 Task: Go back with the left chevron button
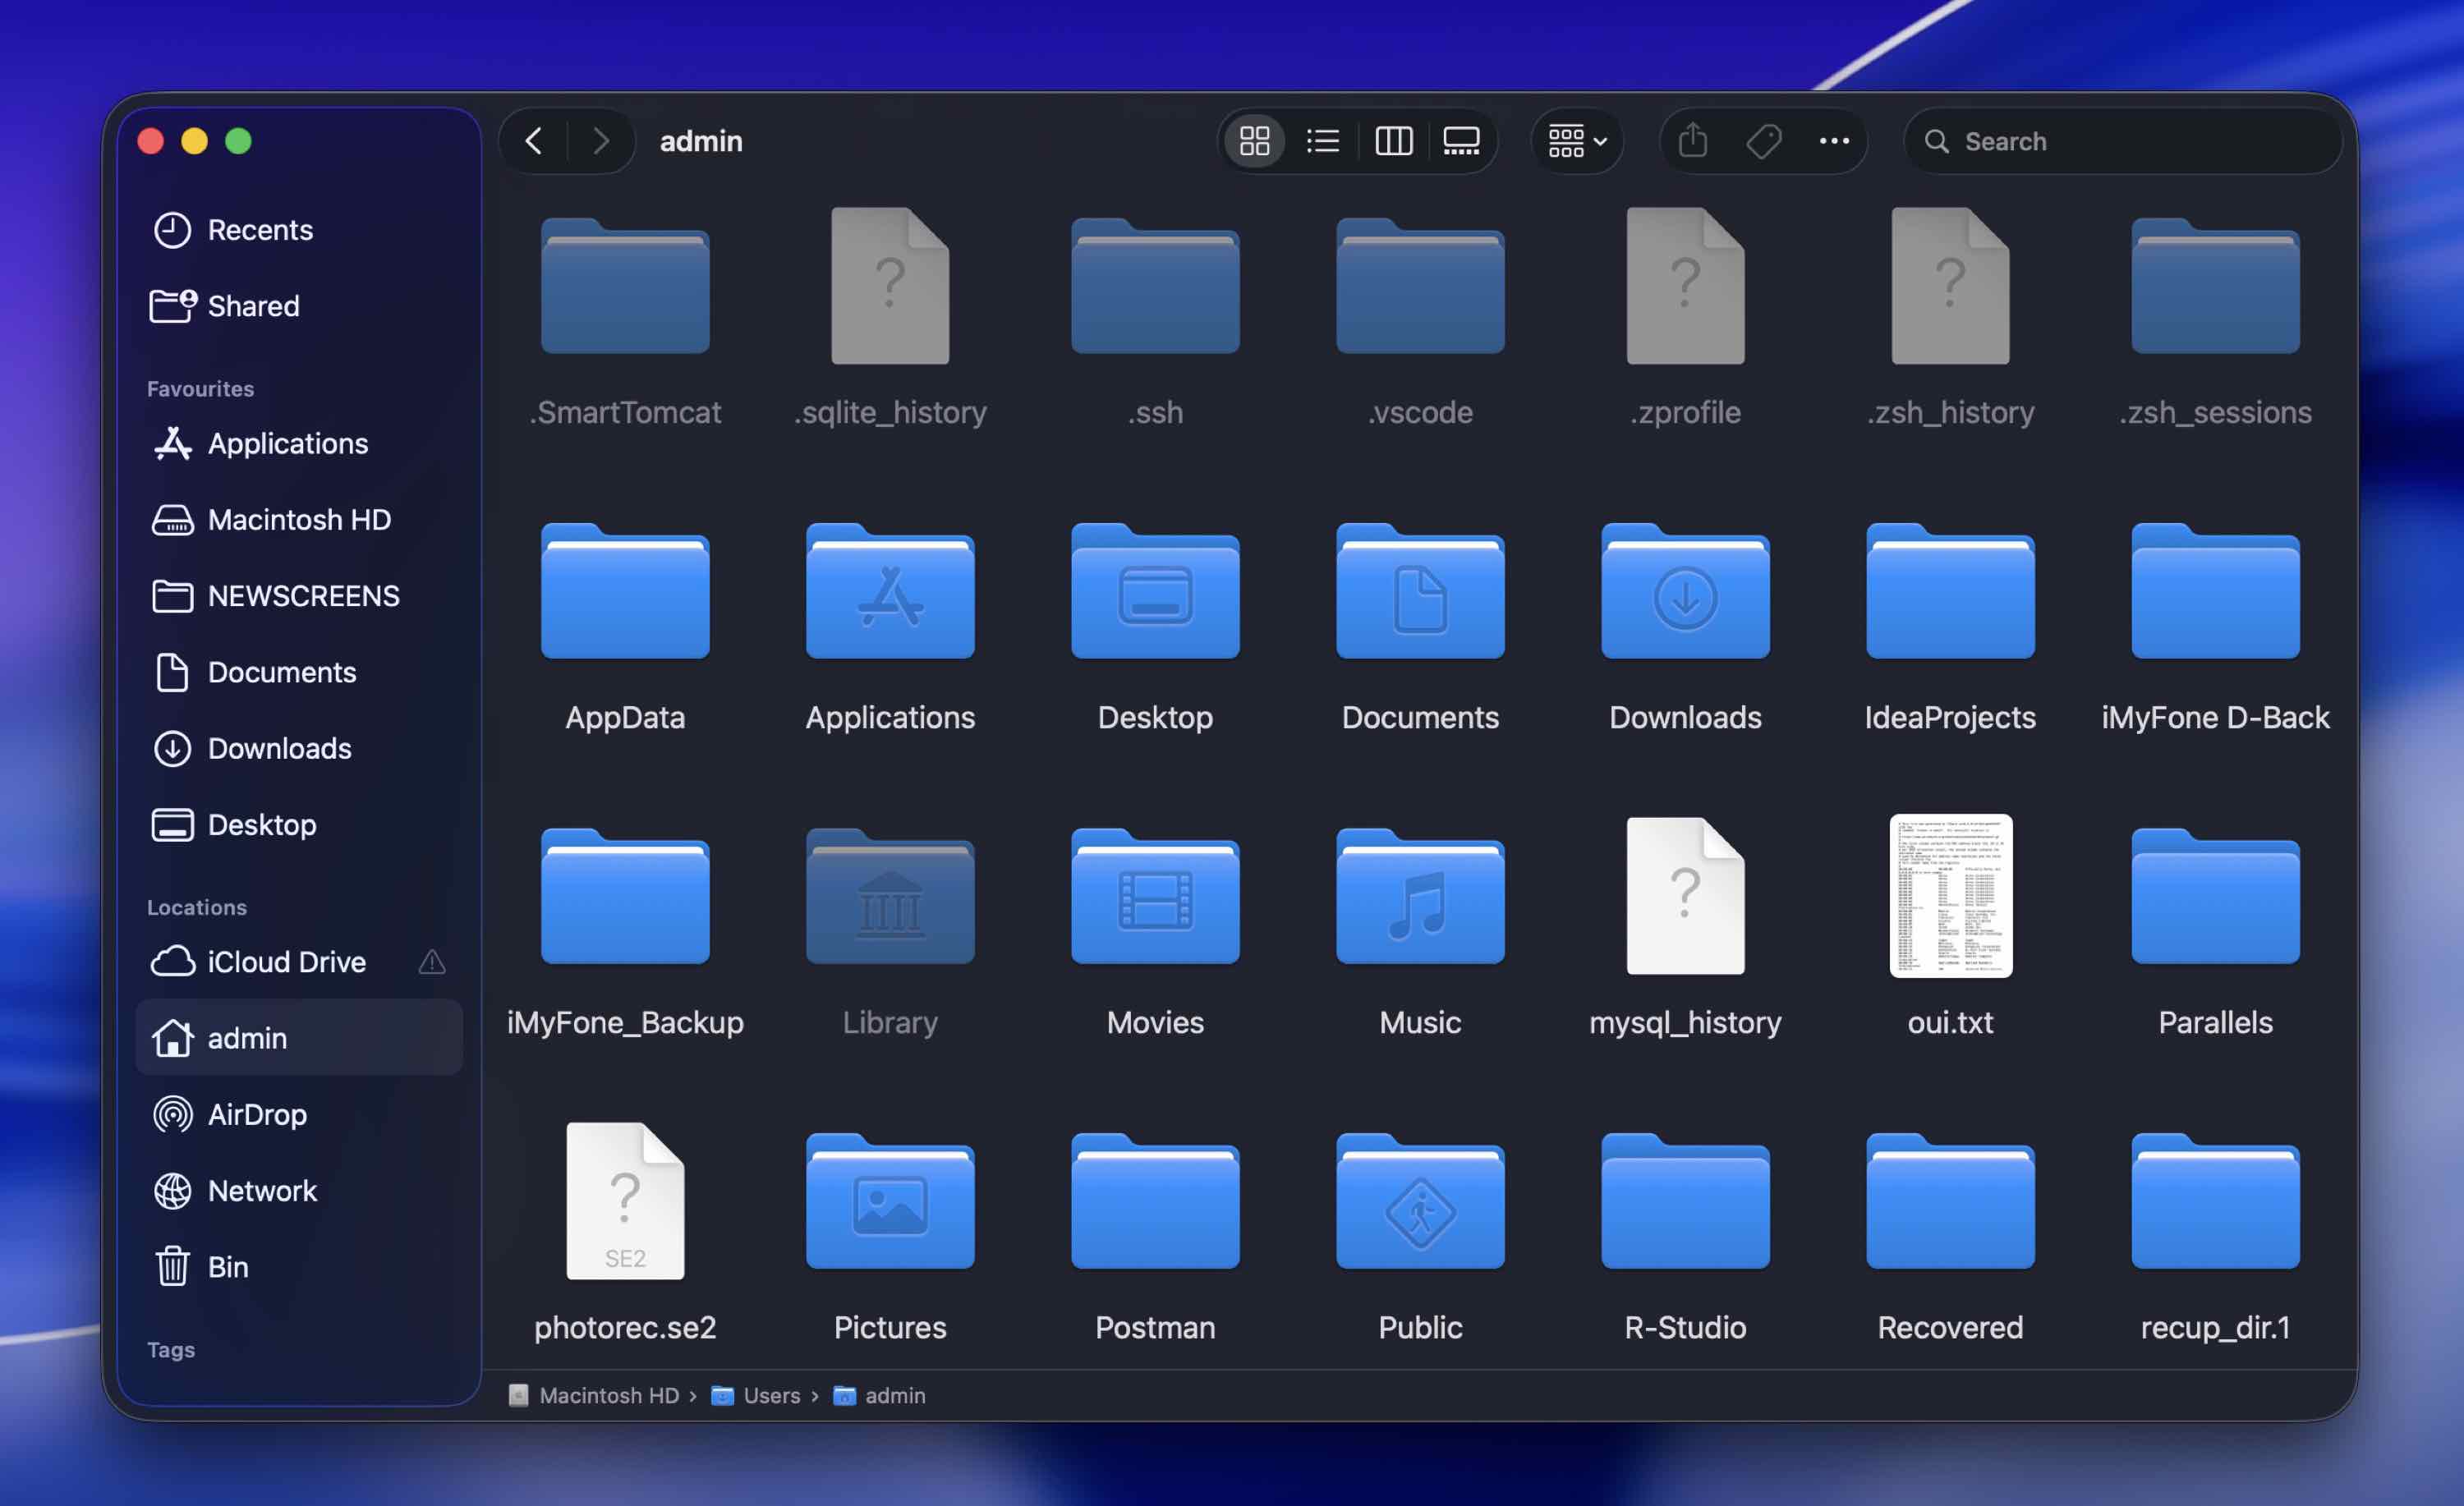534,141
